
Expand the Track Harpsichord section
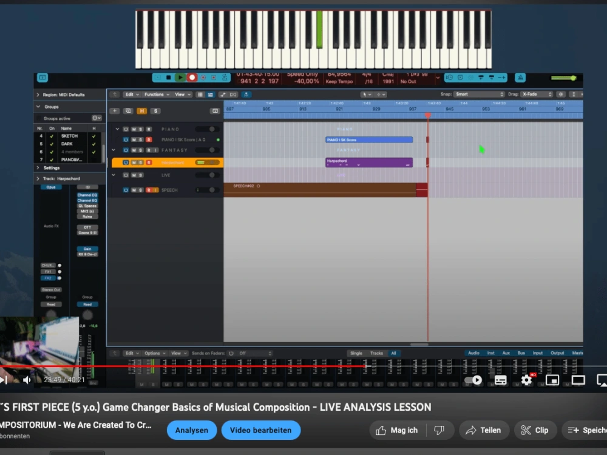pyautogui.click(x=38, y=179)
